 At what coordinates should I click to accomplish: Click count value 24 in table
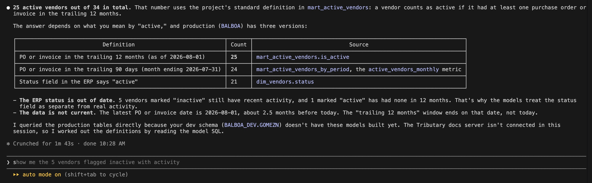point(234,69)
